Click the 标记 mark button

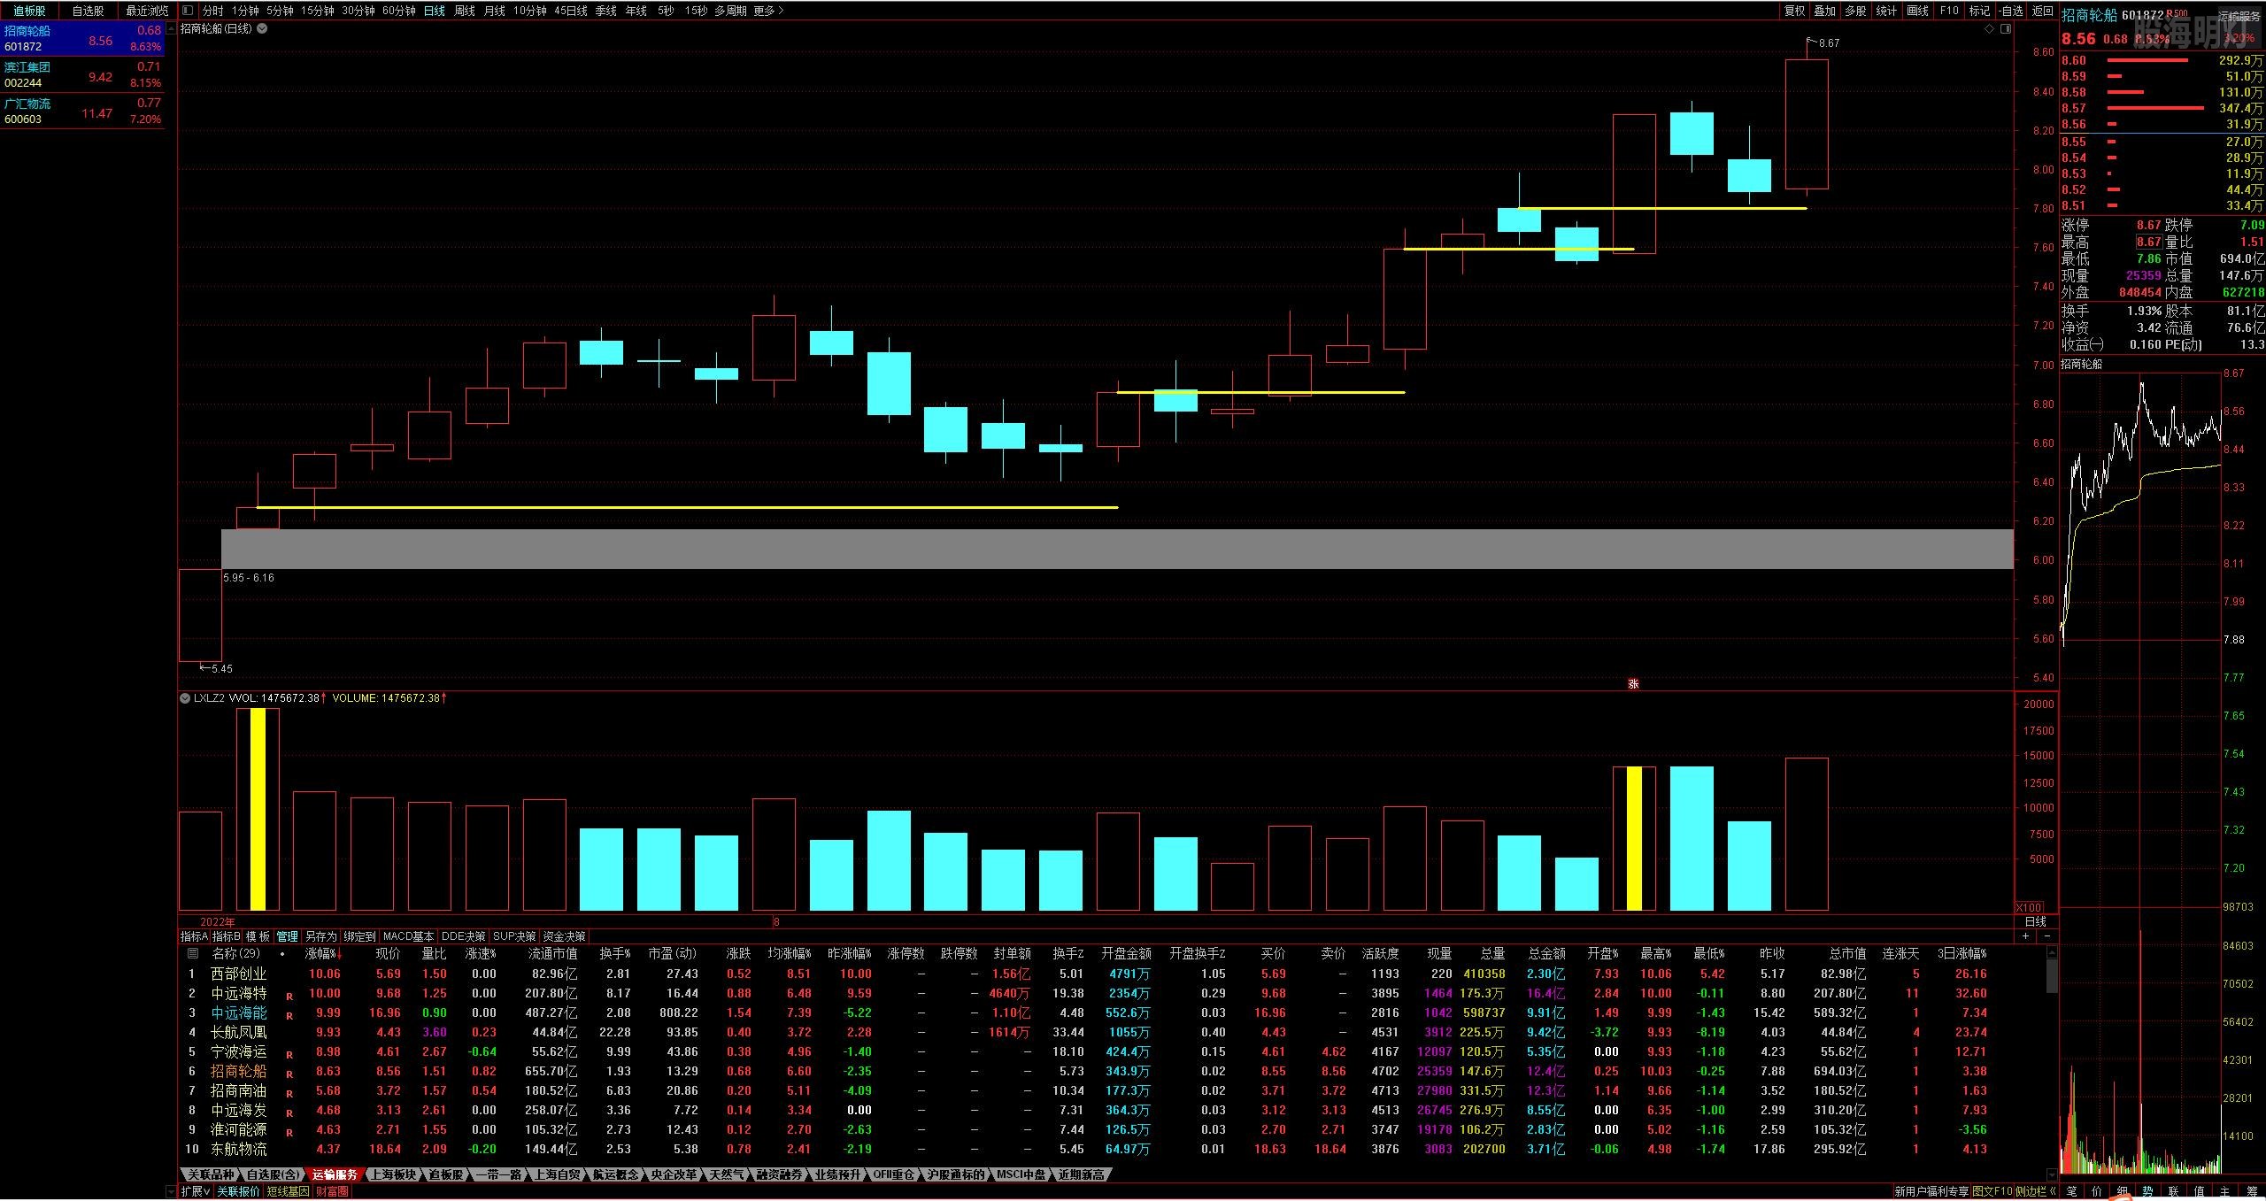pos(1979,11)
